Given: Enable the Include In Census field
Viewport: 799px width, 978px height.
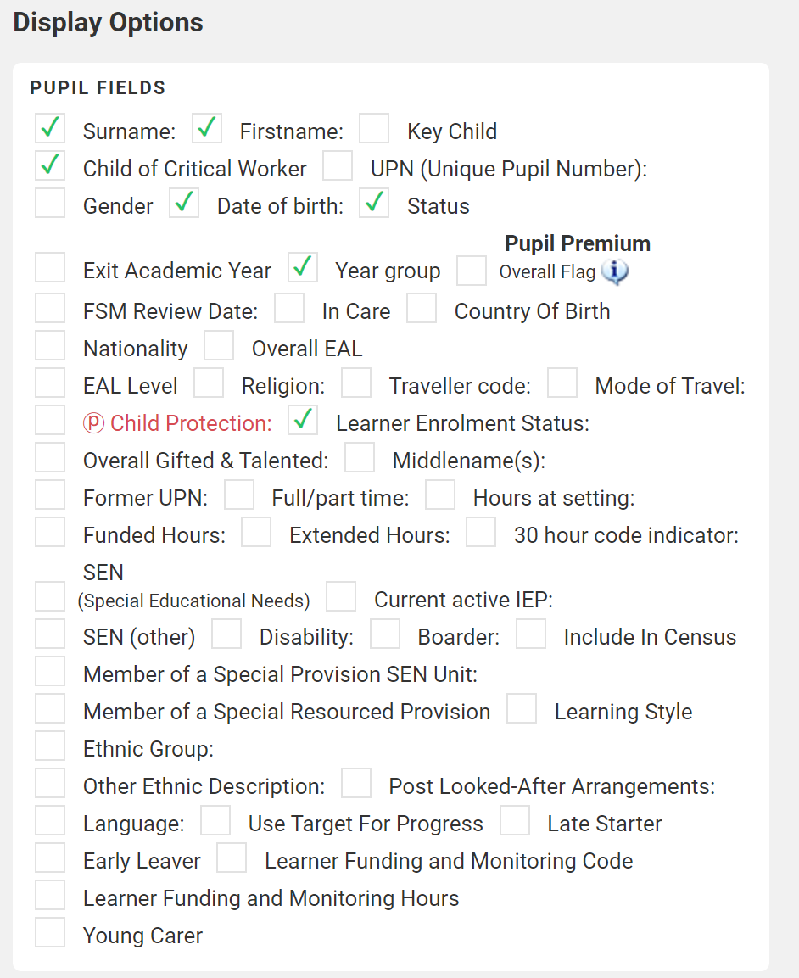Looking at the screenshot, I should [x=531, y=633].
